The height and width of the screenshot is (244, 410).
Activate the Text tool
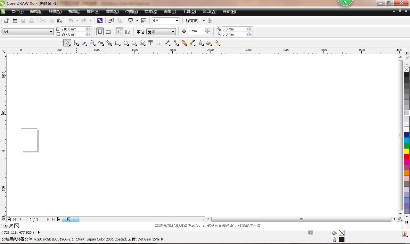pos(151,43)
